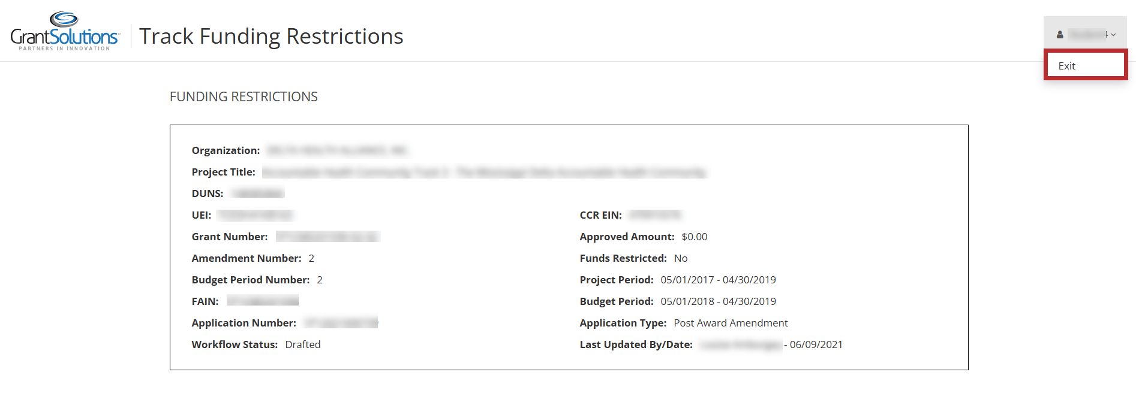
Task: Click the last updated date 06/09/2021
Action: point(816,344)
